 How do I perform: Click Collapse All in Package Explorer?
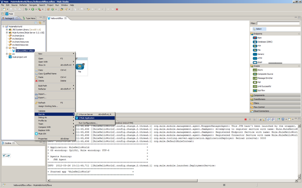coord(36,23)
